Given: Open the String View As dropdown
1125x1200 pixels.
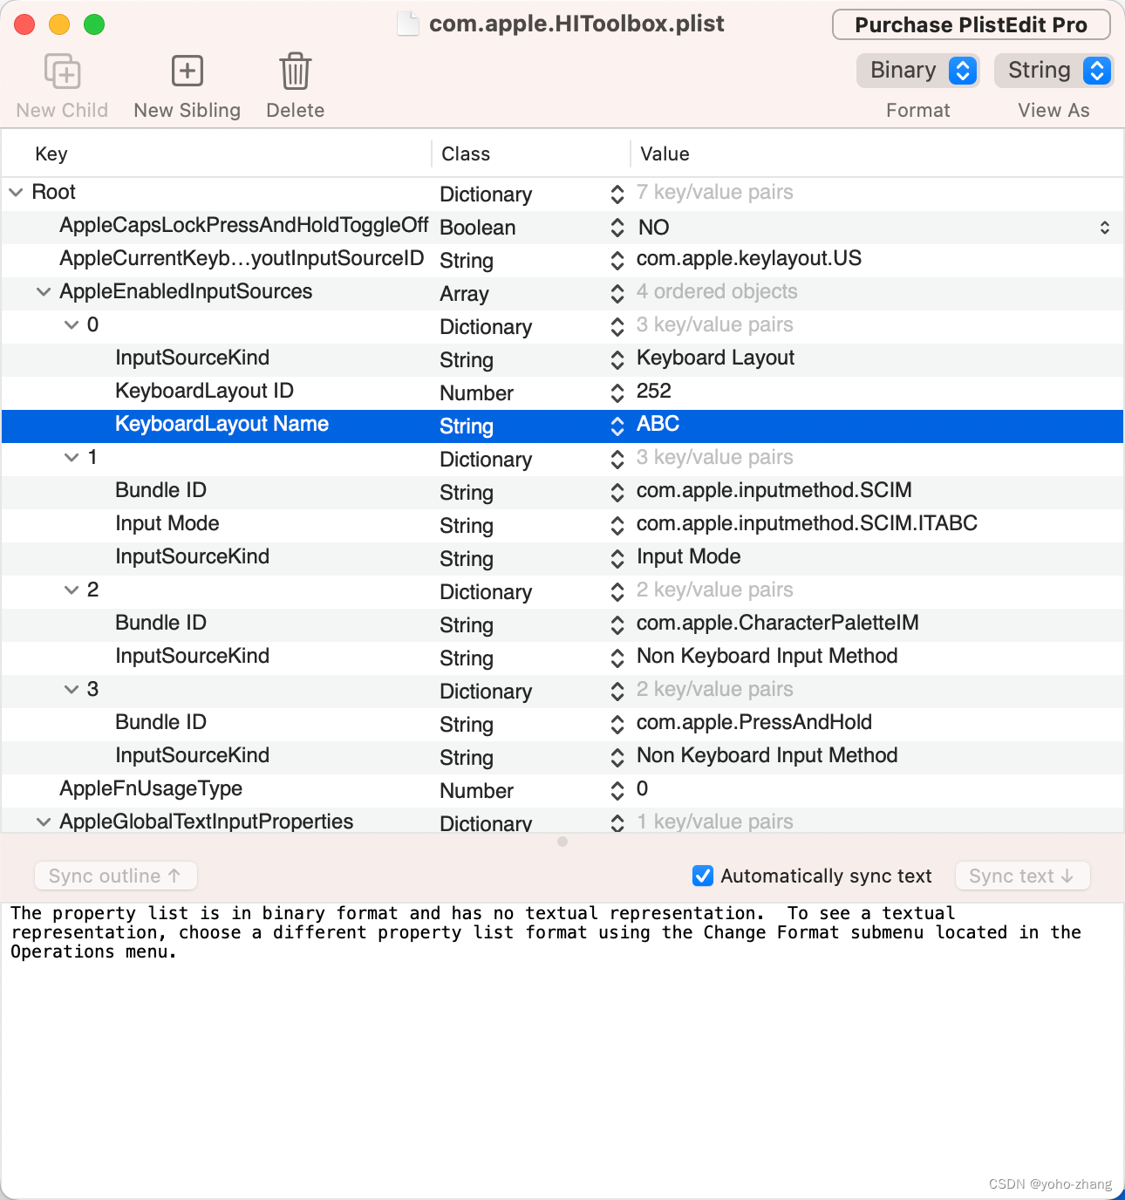Looking at the screenshot, I should pos(1053,71).
